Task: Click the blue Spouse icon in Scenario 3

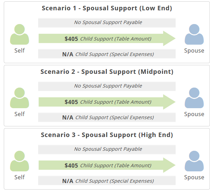Action: click(194, 161)
